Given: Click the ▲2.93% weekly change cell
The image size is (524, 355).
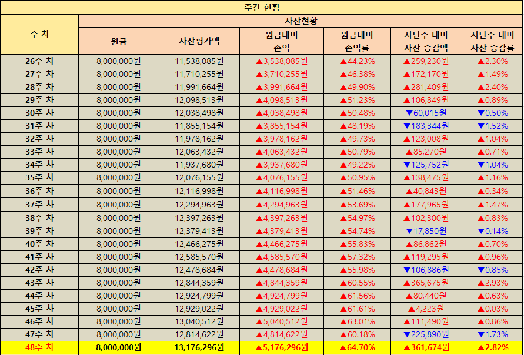Looking at the screenshot, I should [492, 283].
